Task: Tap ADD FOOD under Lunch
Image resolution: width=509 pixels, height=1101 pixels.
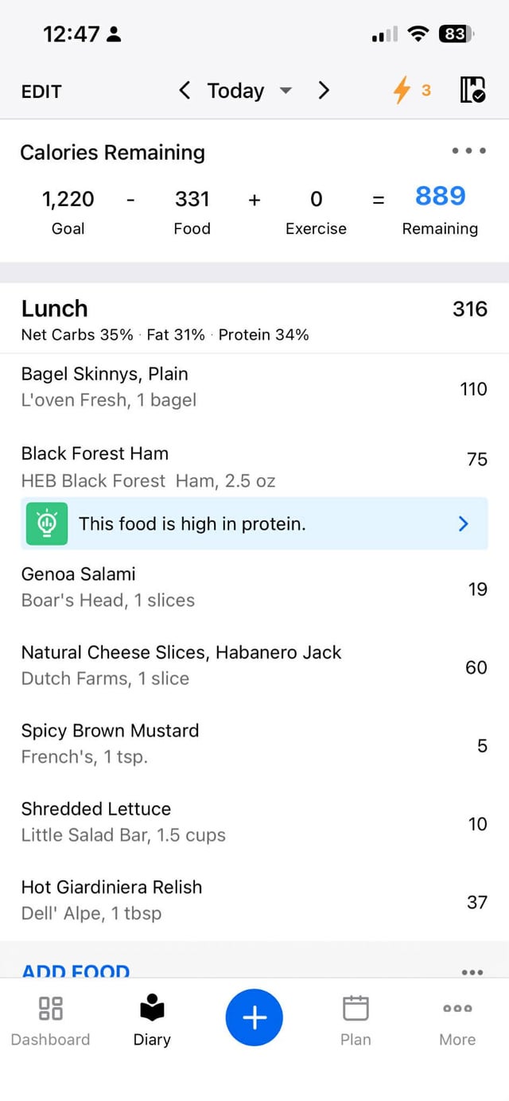Action: point(76,971)
